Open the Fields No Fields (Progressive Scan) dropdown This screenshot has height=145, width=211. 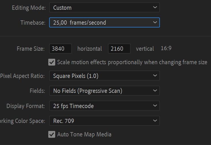(104, 91)
